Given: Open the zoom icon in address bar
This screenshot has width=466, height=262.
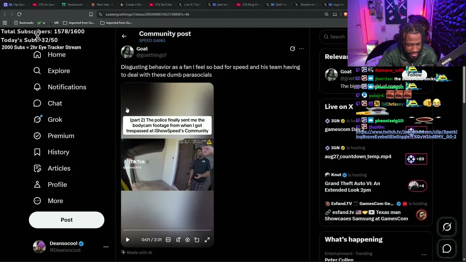Looking at the screenshot, I should click(327, 14).
